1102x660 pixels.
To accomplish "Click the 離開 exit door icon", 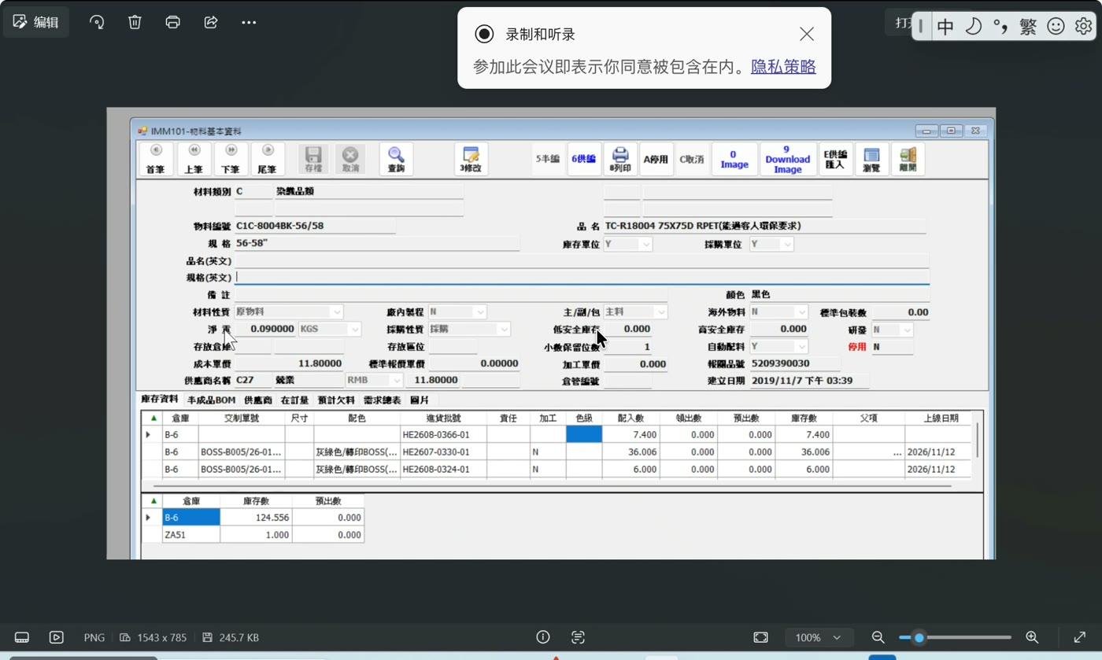I will 908,159.
